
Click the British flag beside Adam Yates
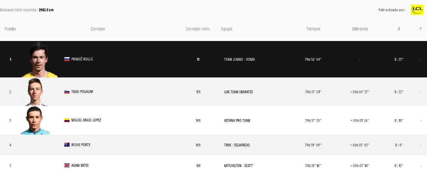[x=67, y=165]
